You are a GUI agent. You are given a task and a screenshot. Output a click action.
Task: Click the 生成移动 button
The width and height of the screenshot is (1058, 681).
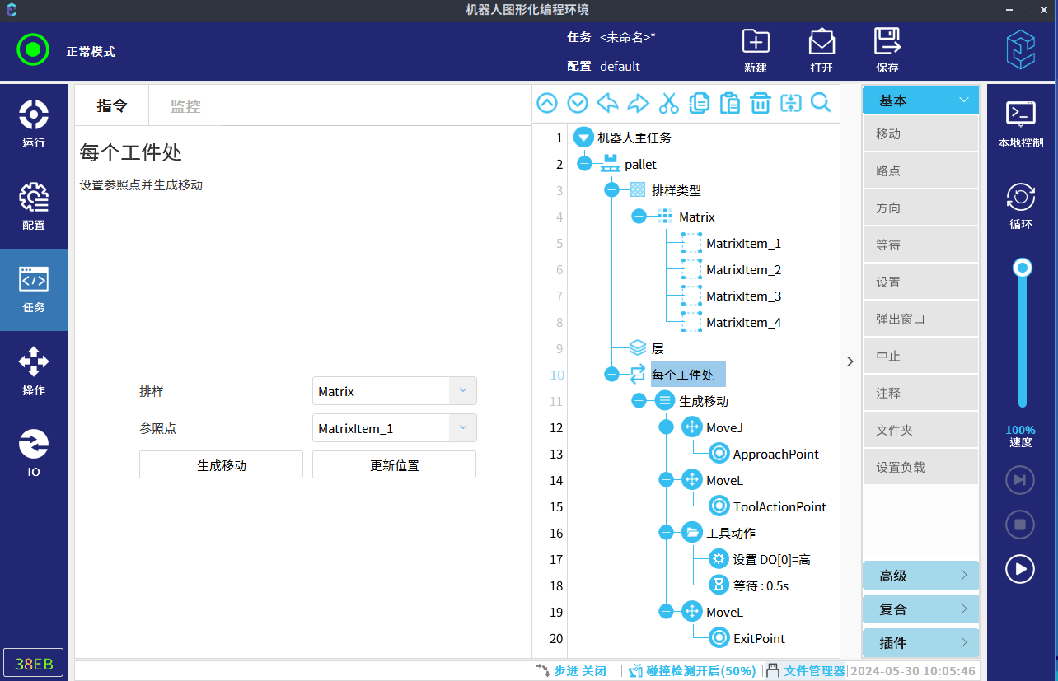coord(221,465)
